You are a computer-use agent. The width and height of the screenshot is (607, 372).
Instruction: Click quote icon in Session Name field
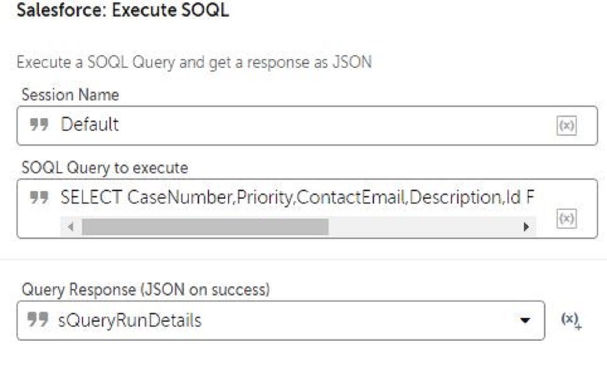[x=39, y=125]
